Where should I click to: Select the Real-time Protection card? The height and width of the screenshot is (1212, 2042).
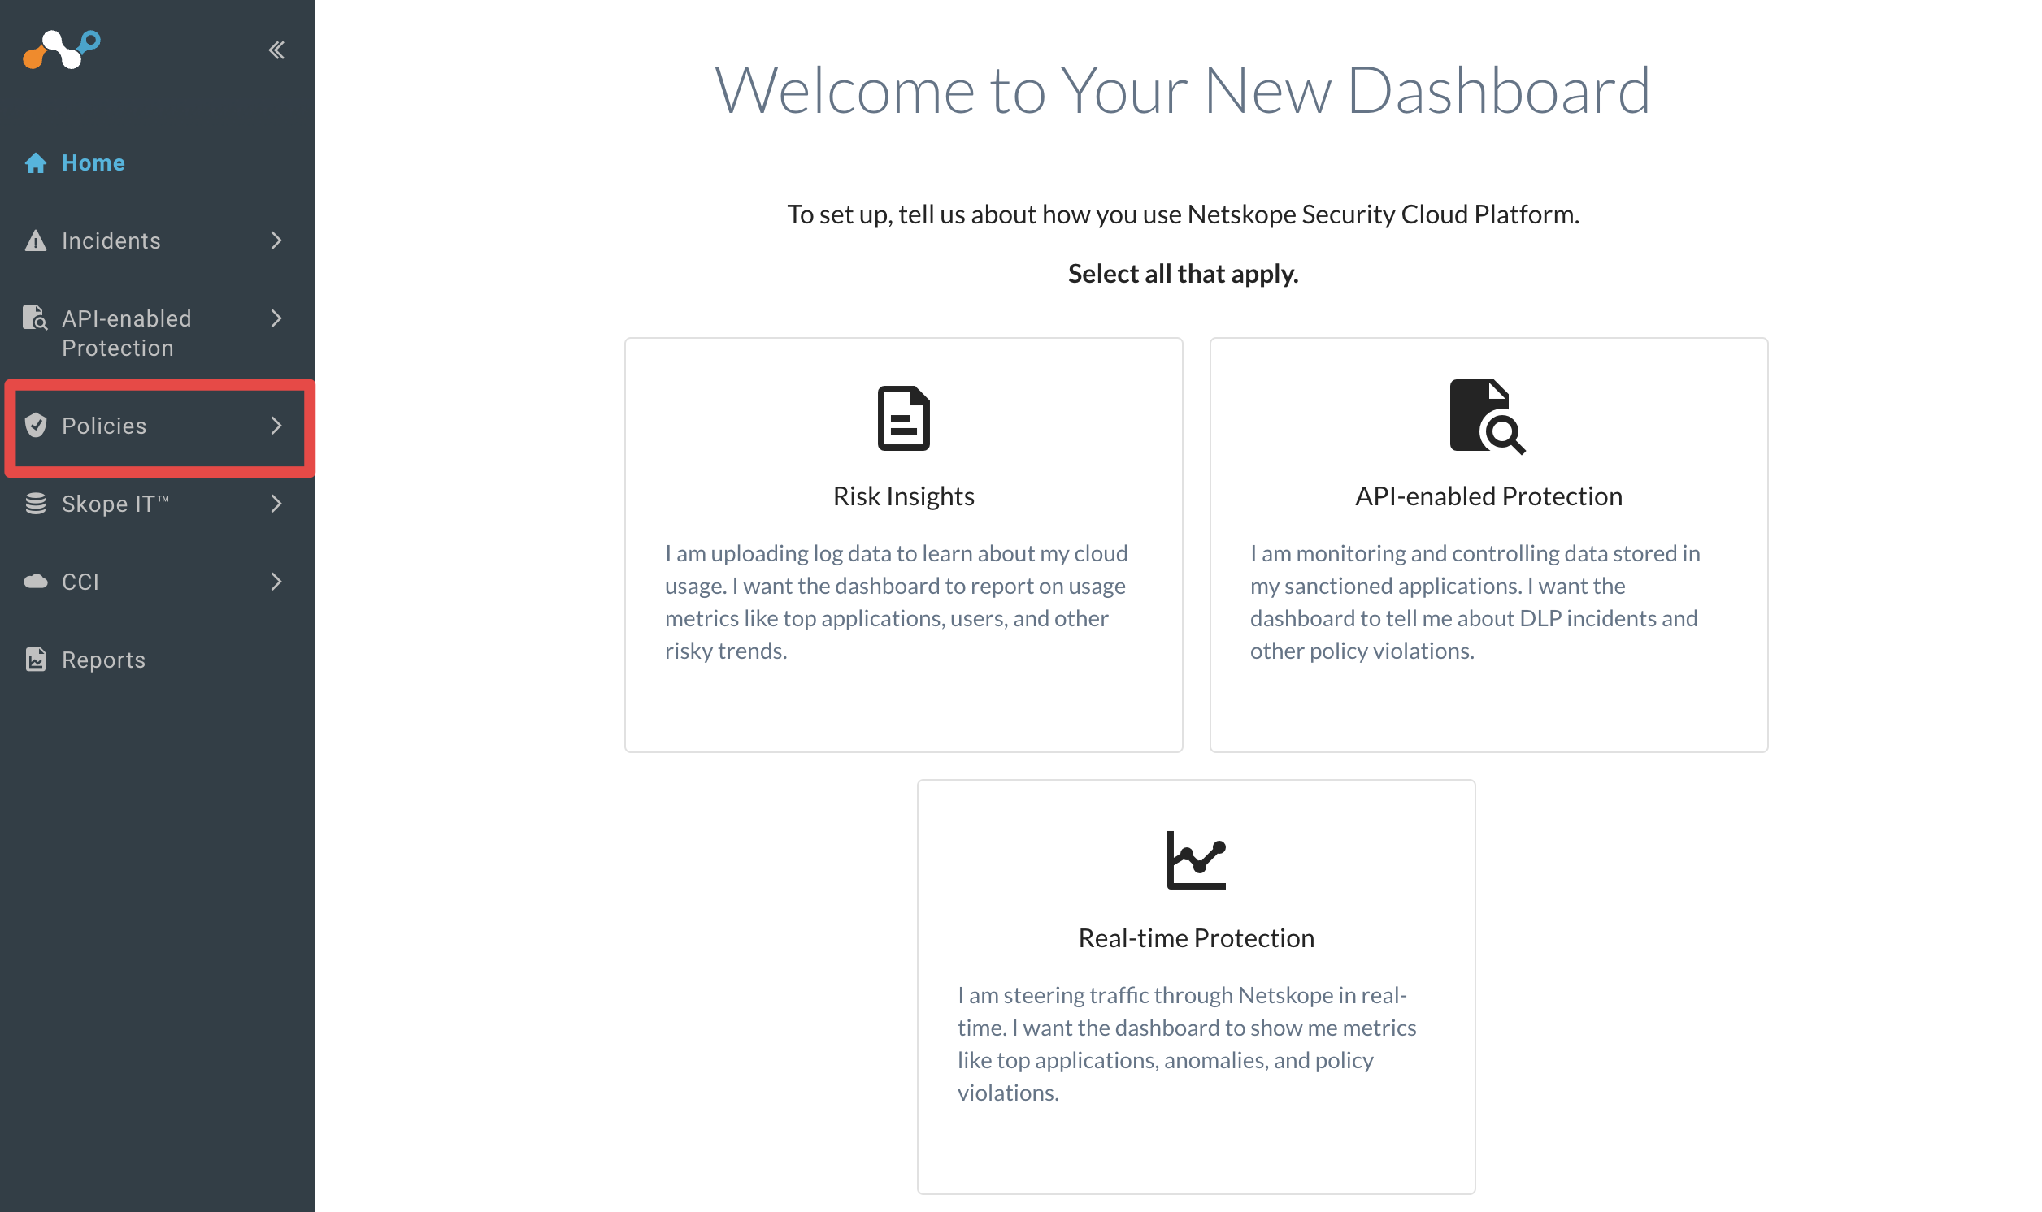pyautogui.click(x=1196, y=986)
